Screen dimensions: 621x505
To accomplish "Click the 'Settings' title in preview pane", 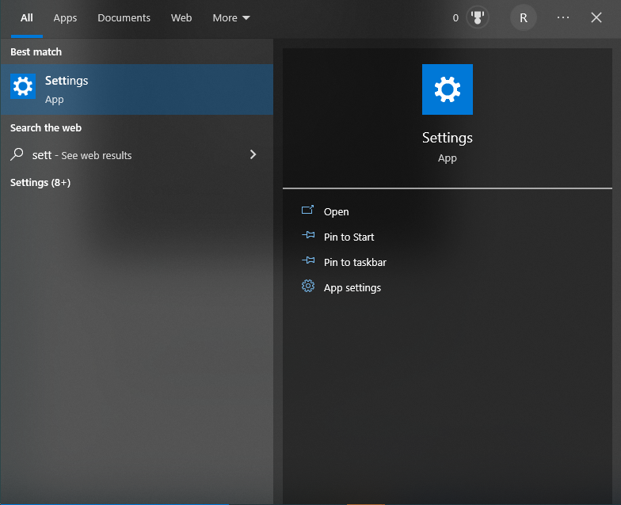I will (x=447, y=138).
